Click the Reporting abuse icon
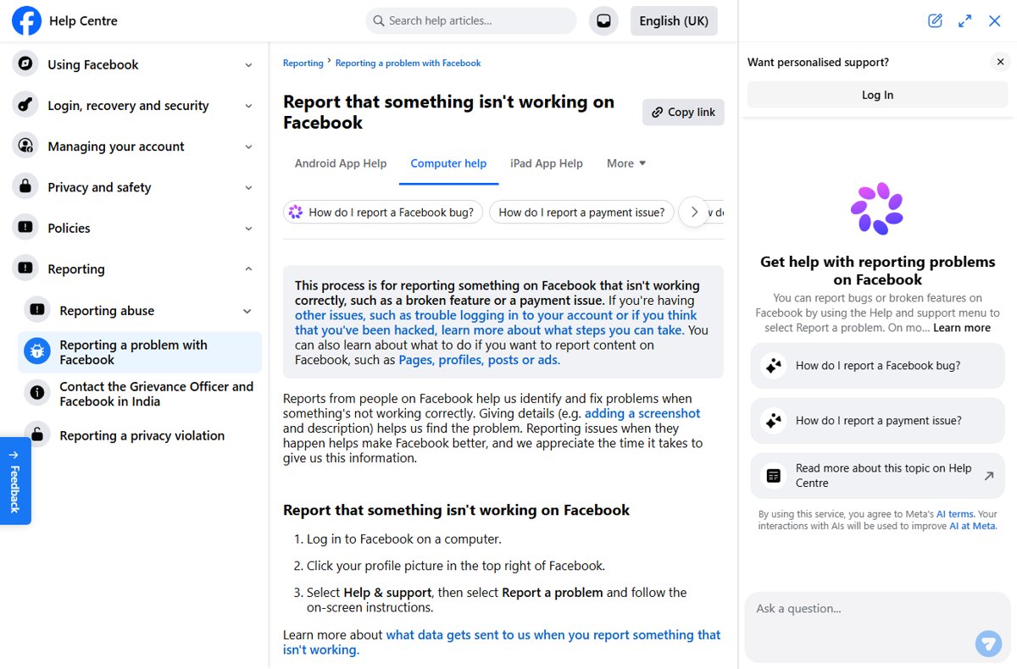 click(x=37, y=310)
